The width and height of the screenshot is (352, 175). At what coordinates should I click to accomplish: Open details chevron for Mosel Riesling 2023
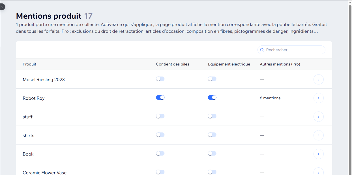pos(319,80)
